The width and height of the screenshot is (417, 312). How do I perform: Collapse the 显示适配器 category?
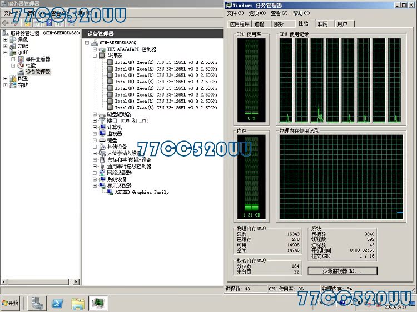pos(95,186)
